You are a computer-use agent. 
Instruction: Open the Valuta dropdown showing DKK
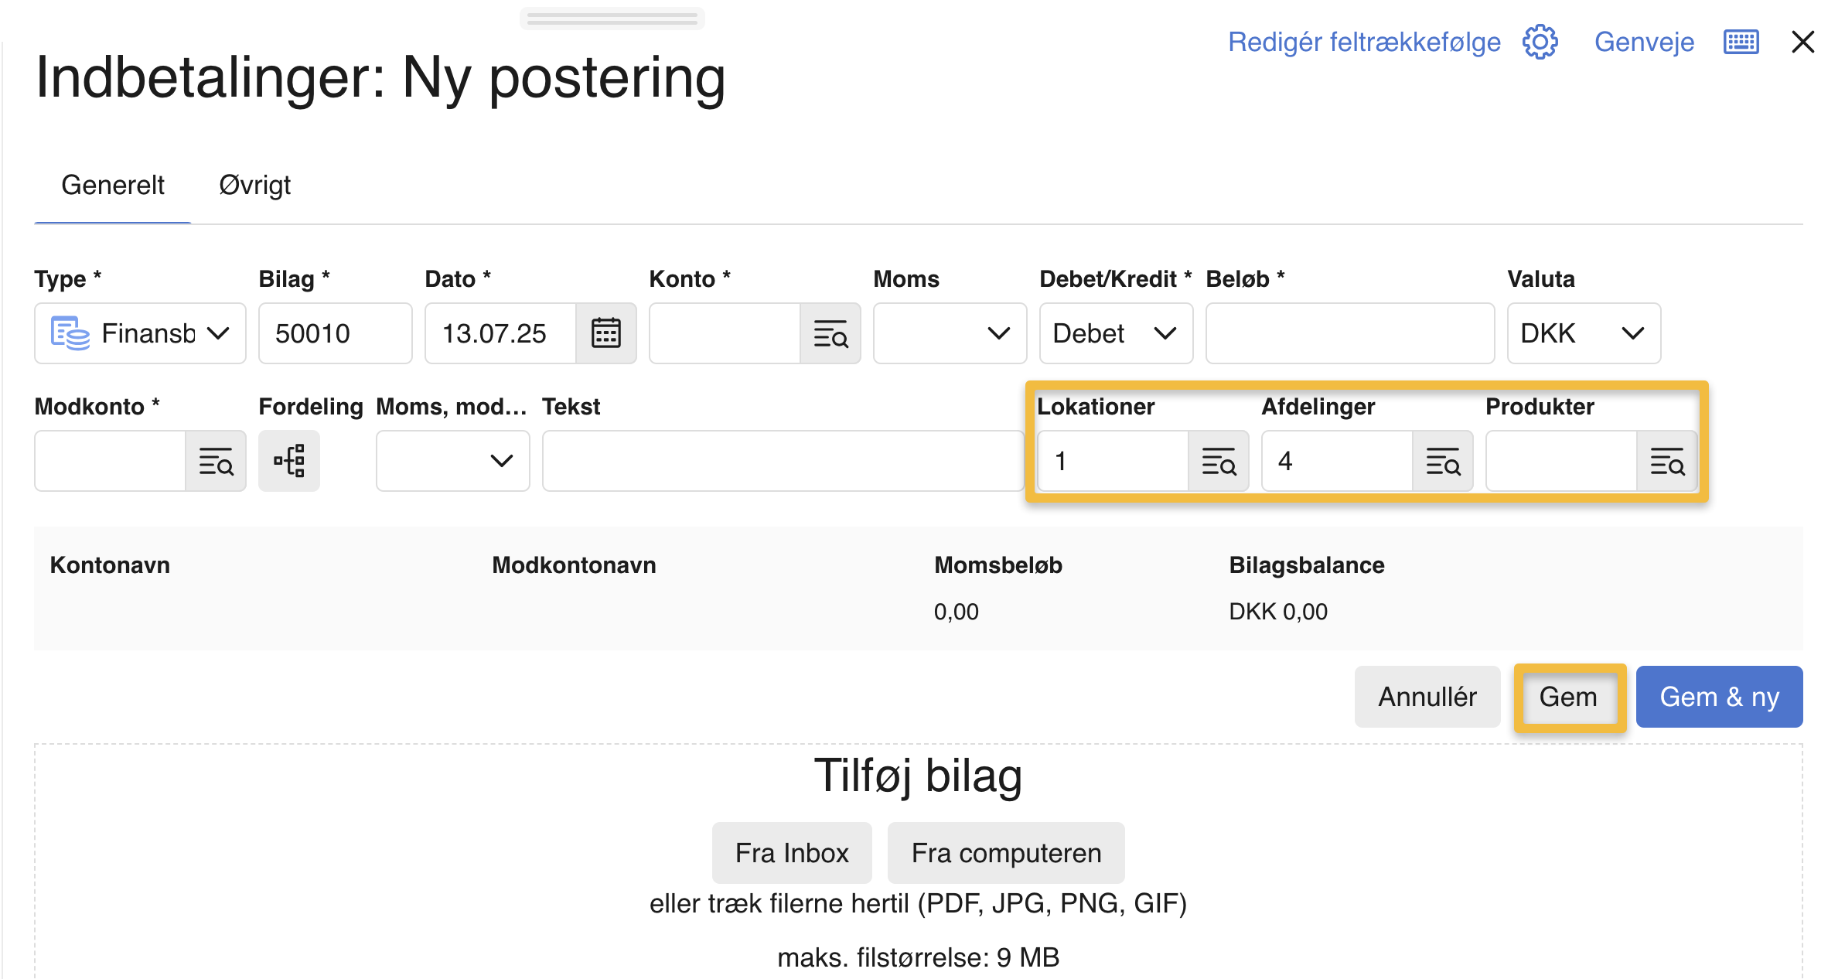1583,333
